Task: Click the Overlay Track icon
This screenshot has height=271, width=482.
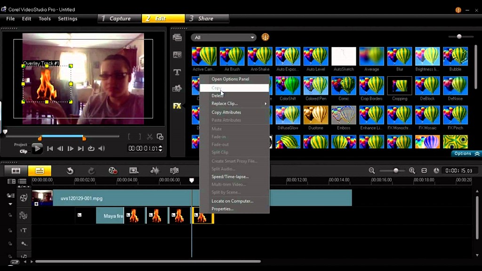Action: (x=24, y=215)
